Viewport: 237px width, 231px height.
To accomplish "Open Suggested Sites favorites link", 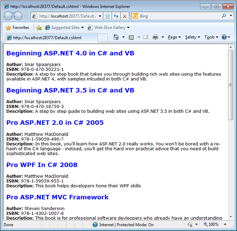I will [x=64, y=28].
